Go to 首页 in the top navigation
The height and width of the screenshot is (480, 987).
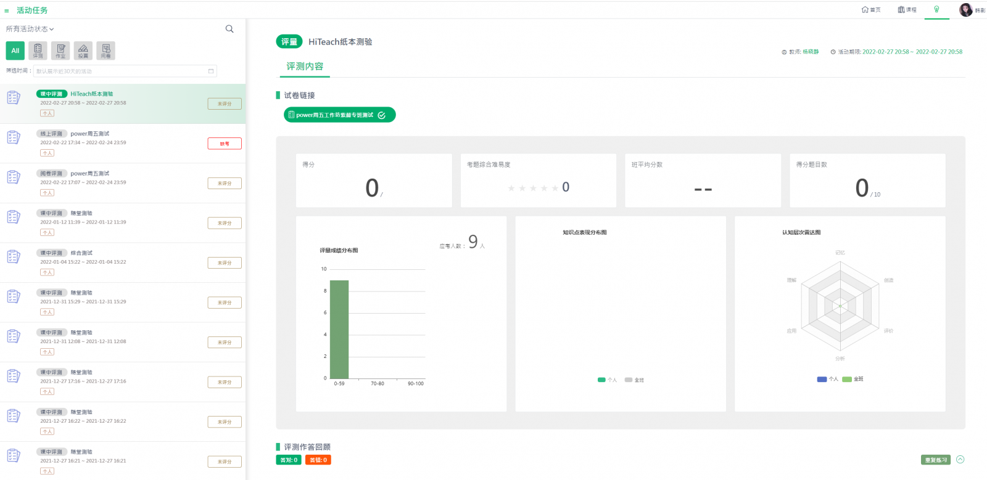pyautogui.click(x=871, y=10)
